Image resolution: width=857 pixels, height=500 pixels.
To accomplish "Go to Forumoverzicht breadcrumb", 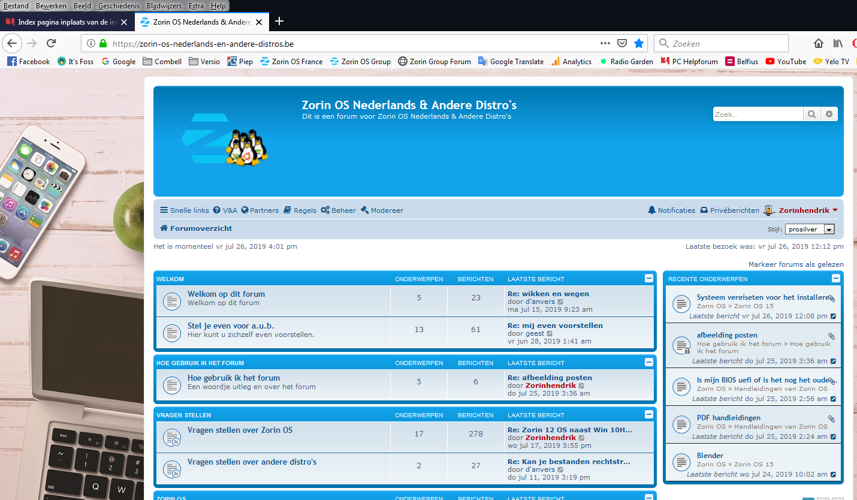I will point(196,228).
